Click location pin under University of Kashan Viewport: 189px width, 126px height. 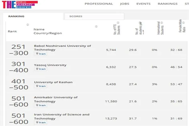click(x=37, y=86)
